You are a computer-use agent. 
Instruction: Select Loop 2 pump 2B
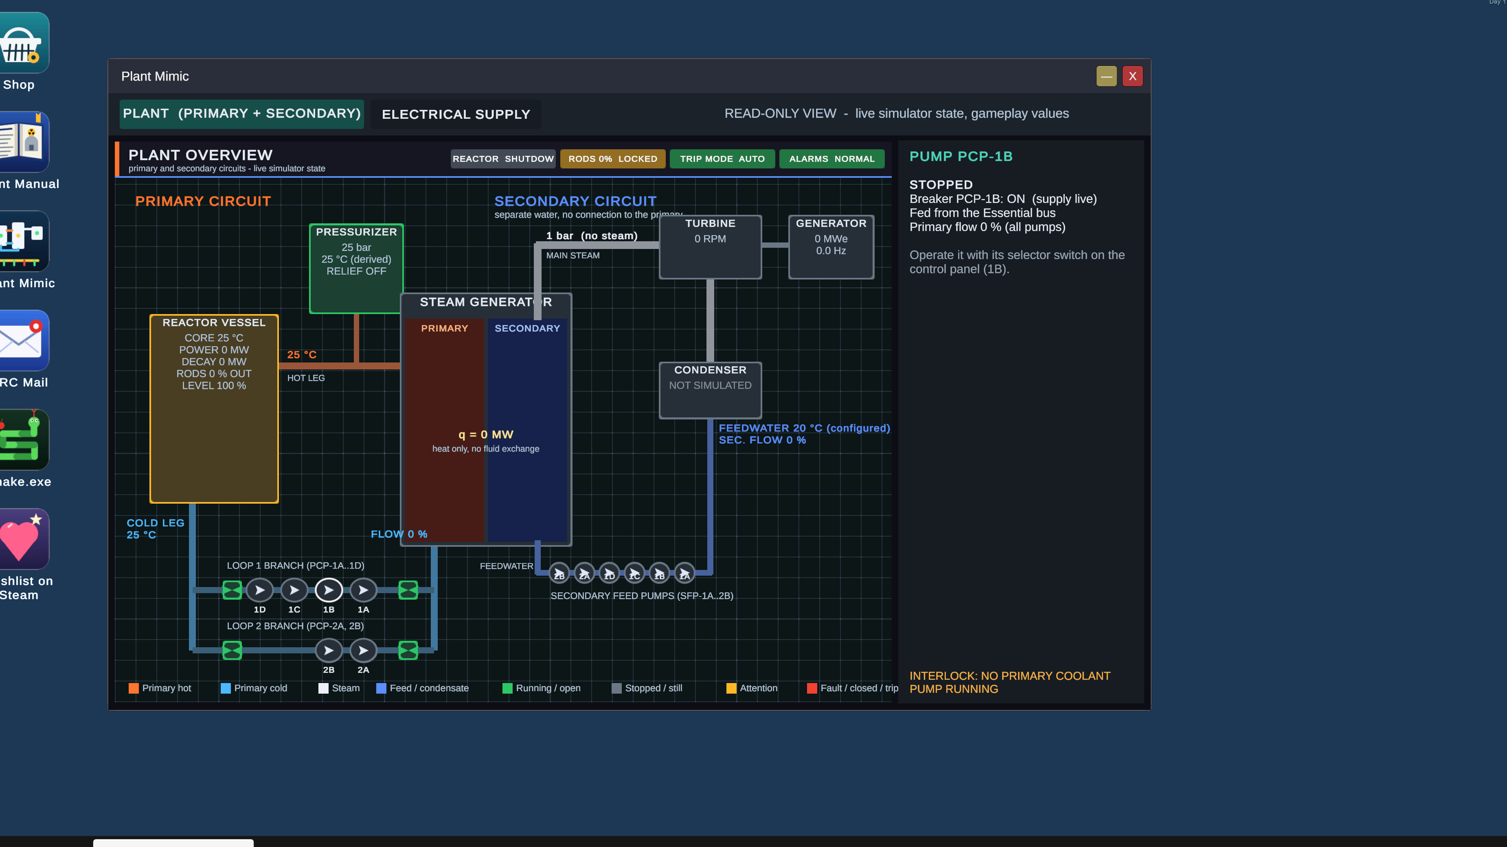(x=329, y=651)
